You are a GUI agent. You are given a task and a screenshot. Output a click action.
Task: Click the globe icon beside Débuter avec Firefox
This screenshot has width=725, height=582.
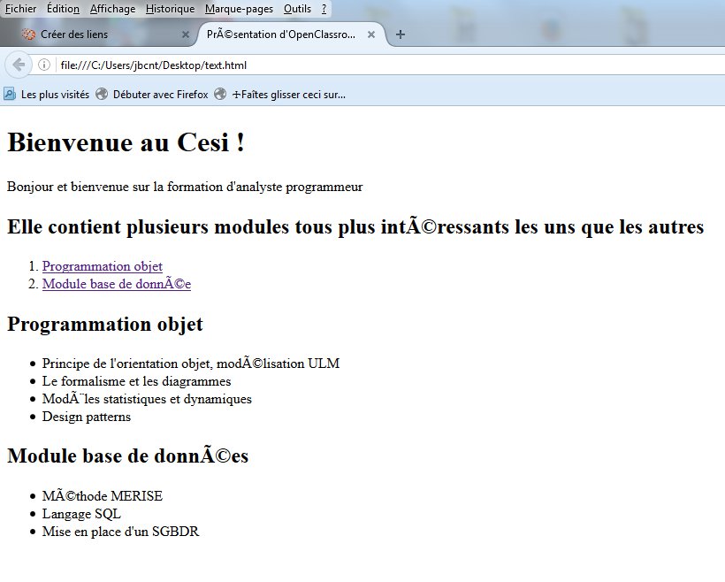103,94
